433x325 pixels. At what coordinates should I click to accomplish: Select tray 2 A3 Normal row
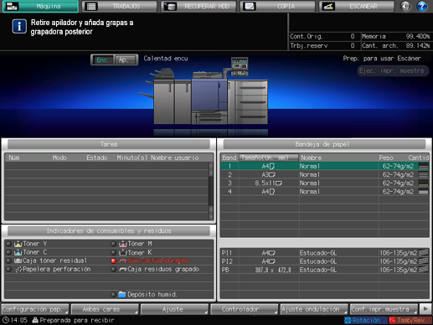point(325,175)
